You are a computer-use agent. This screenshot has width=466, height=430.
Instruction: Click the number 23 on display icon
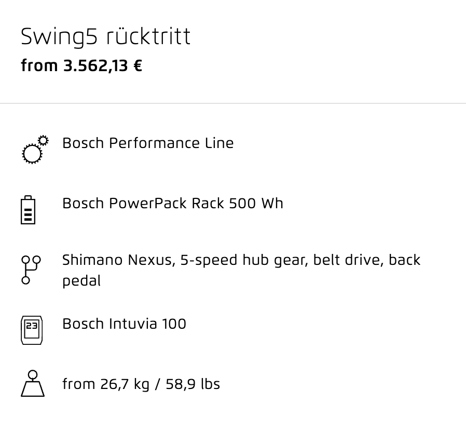[x=32, y=326]
